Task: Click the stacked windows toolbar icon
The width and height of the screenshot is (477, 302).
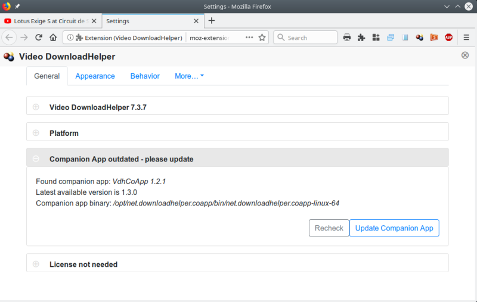Action: pyautogui.click(x=391, y=38)
